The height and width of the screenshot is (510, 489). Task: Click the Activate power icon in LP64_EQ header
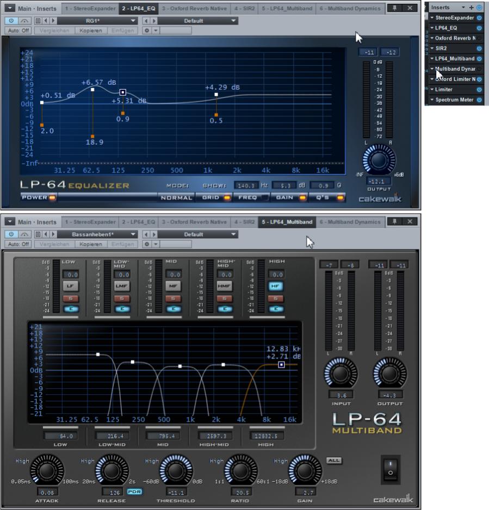tap(11, 21)
